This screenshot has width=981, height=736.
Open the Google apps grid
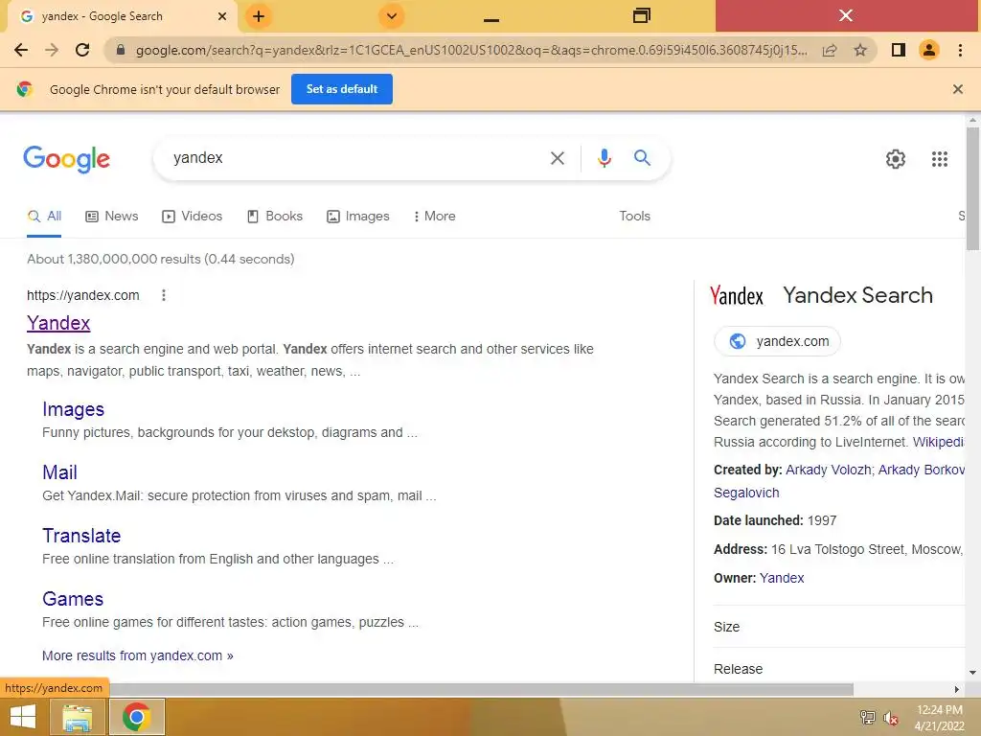[940, 159]
